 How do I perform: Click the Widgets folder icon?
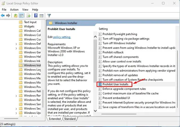(x=21, y=26)
